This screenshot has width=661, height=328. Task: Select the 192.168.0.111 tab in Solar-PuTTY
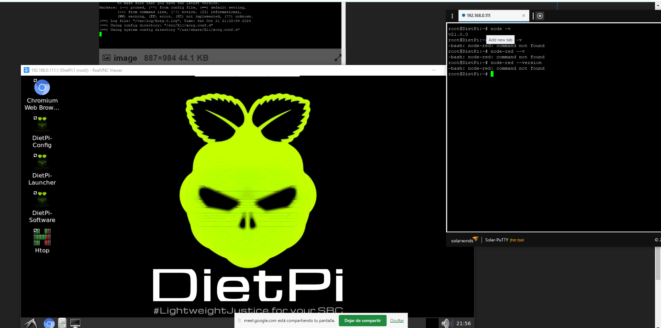(494, 16)
